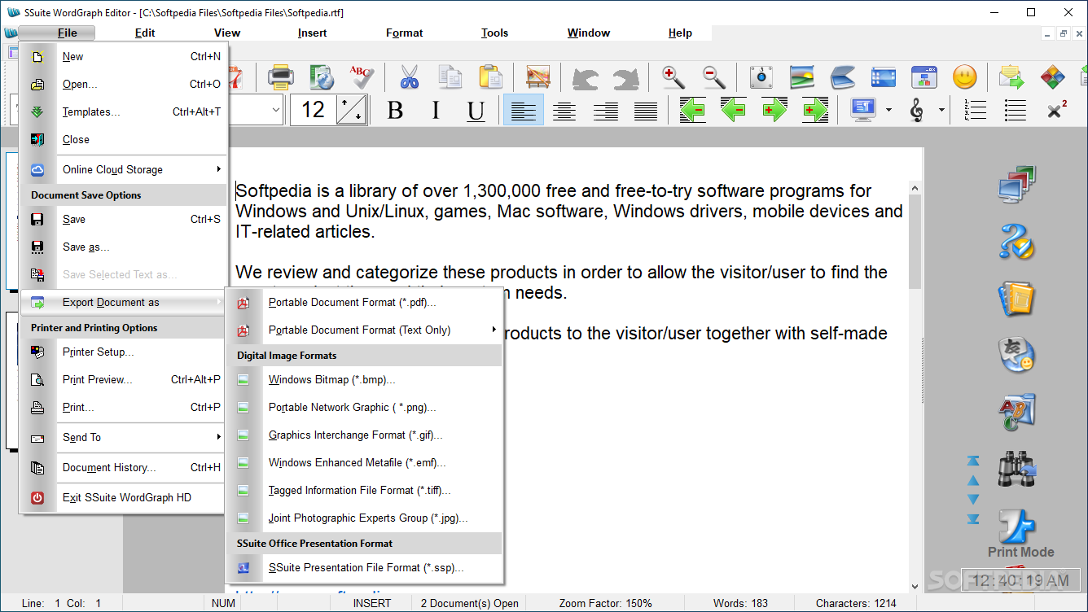Open the Format menu
The image size is (1088, 612).
(405, 33)
